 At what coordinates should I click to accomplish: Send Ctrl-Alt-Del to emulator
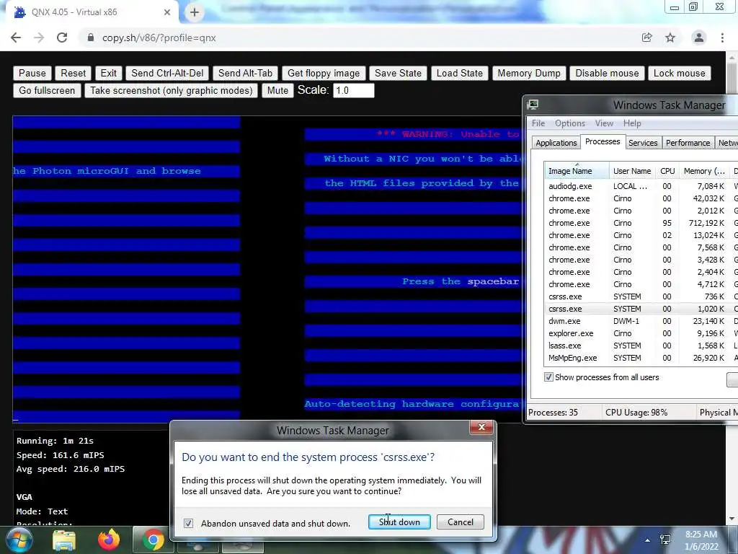167,73
